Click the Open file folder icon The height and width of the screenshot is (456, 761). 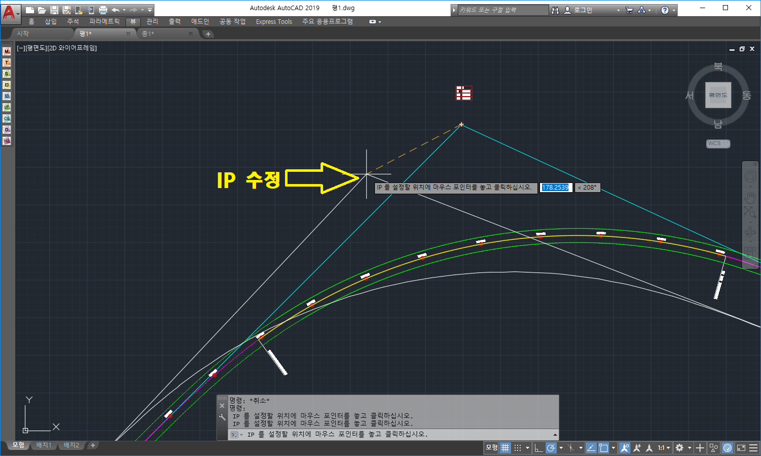click(x=42, y=10)
